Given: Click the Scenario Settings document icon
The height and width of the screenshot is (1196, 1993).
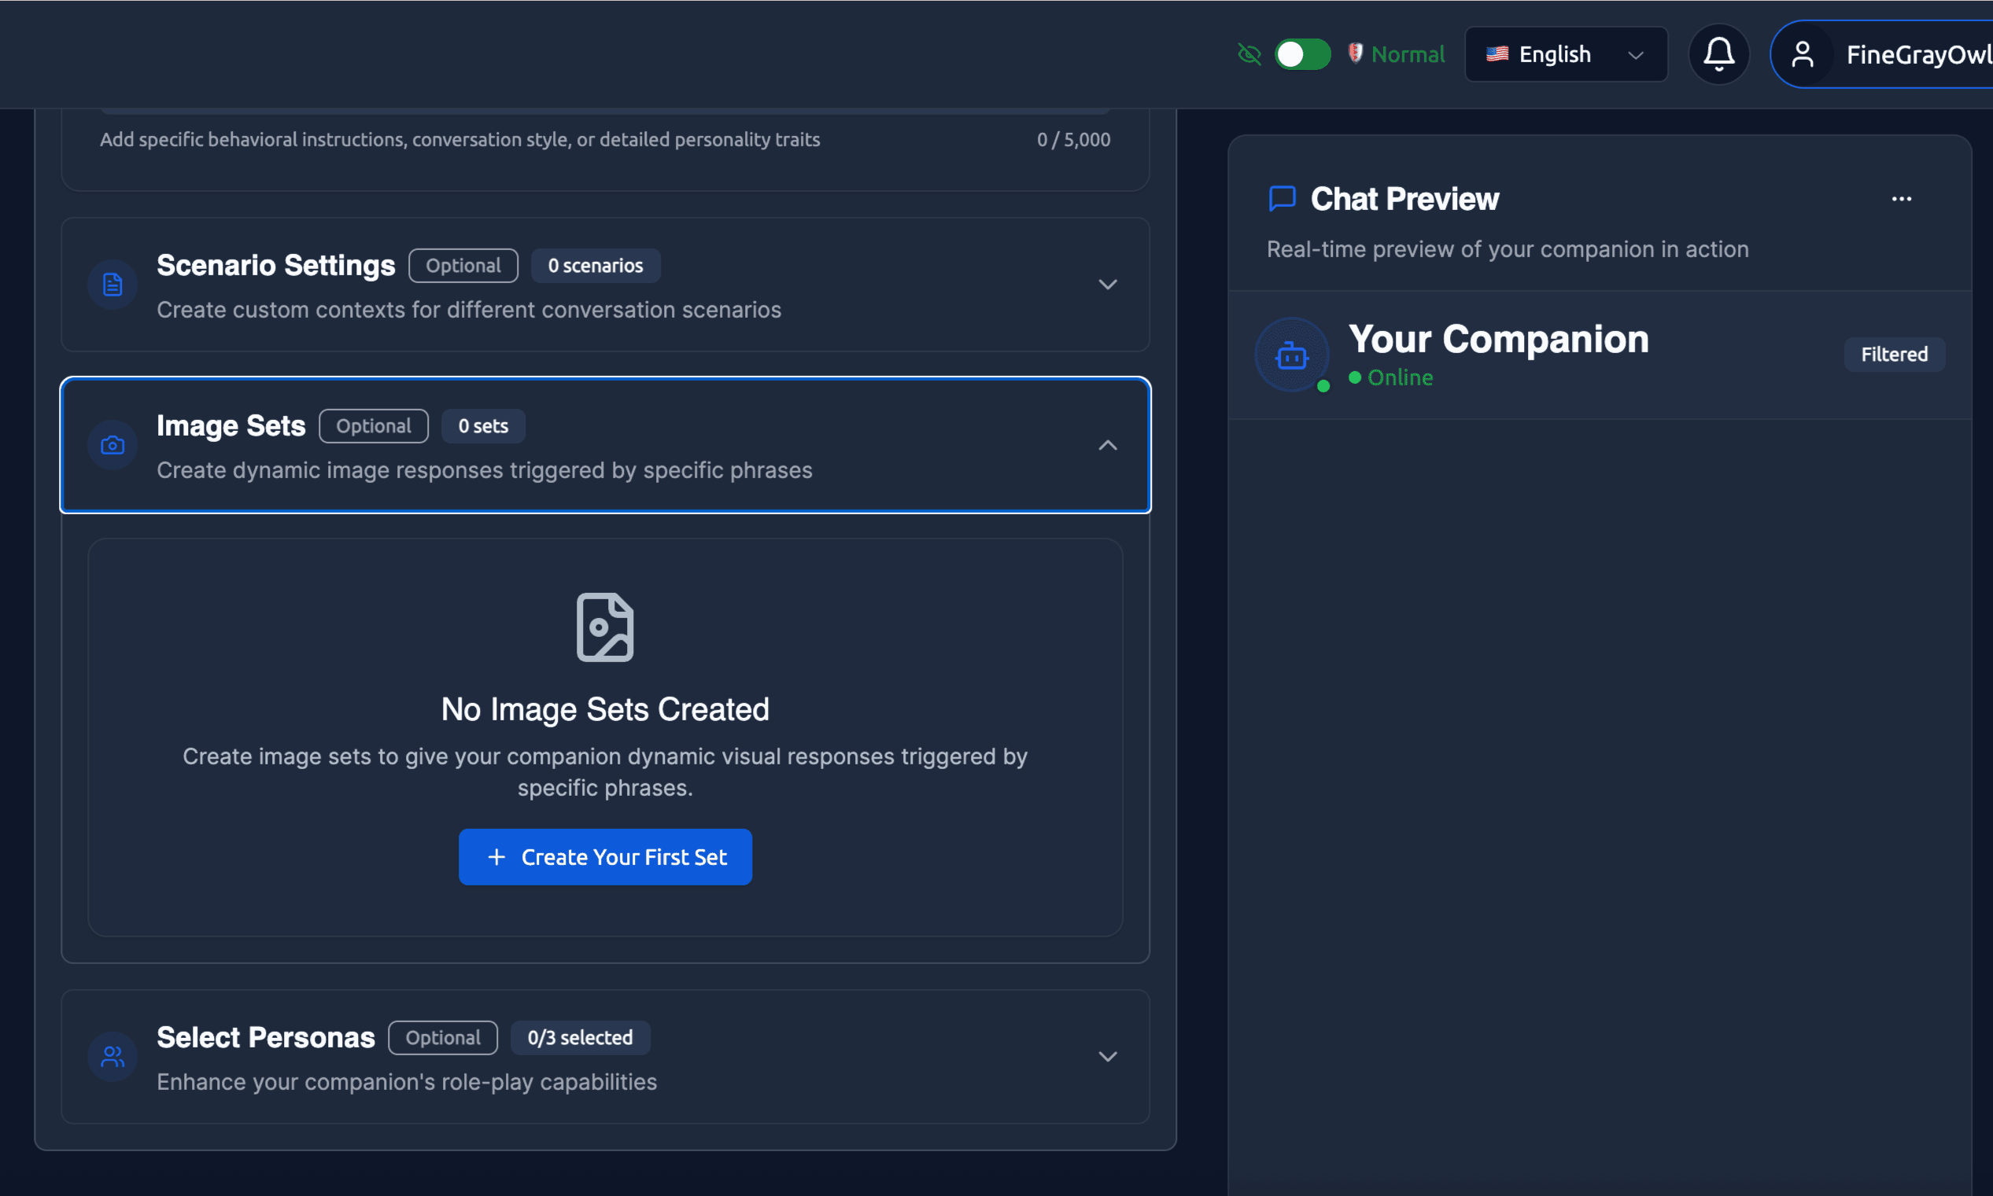Looking at the screenshot, I should click(x=113, y=285).
